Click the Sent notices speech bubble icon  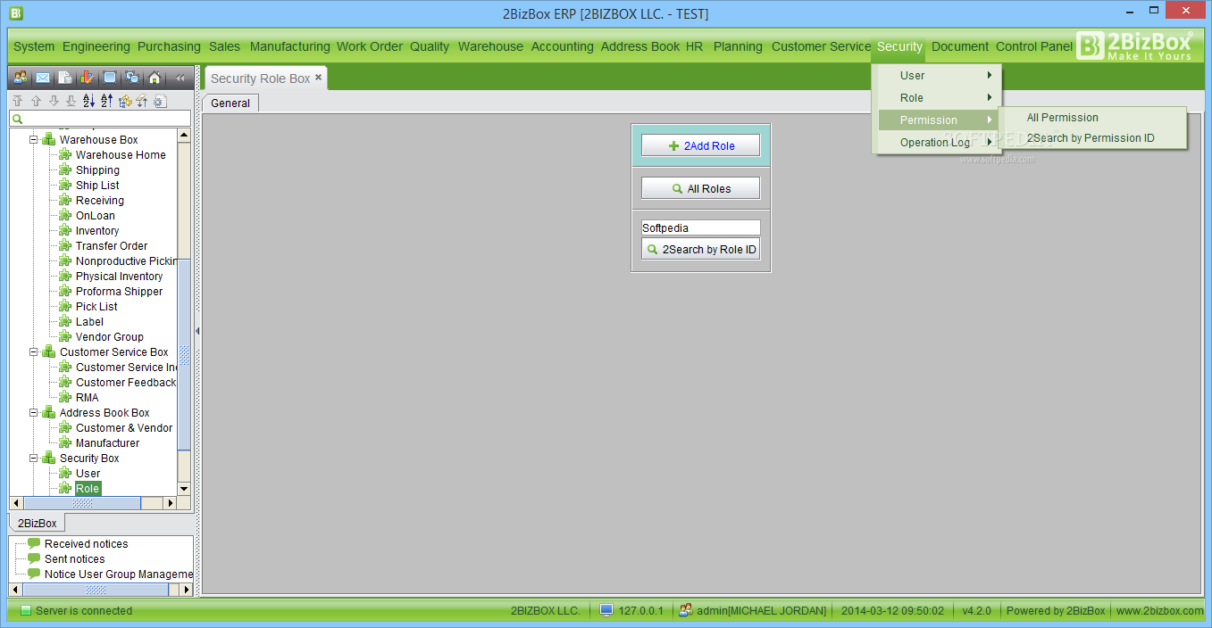pyautogui.click(x=34, y=558)
